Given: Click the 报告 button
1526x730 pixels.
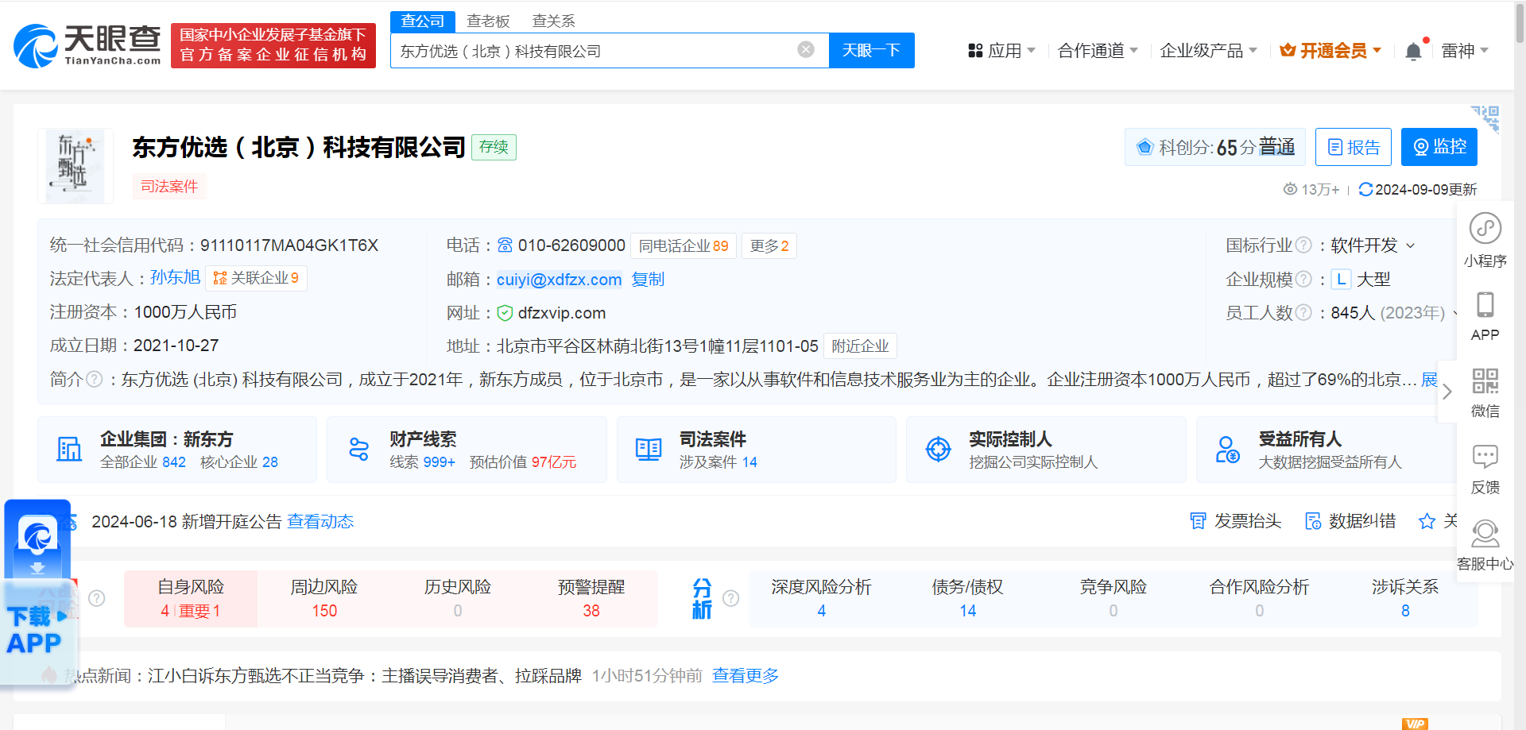Looking at the screenshot, I should pos(1354,147).
